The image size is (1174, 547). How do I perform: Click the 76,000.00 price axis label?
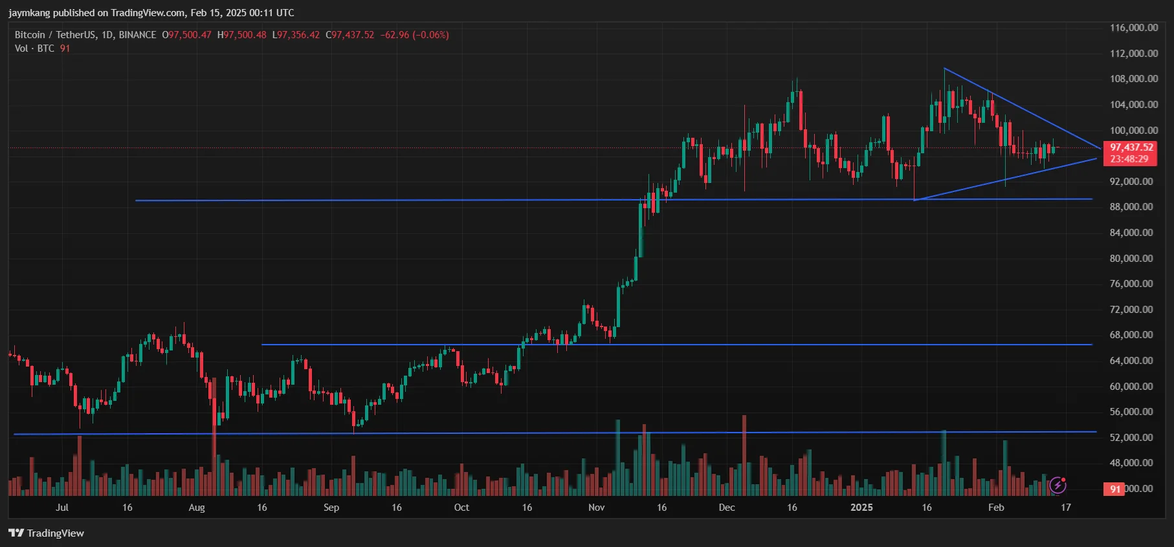tap(1131, 283)
